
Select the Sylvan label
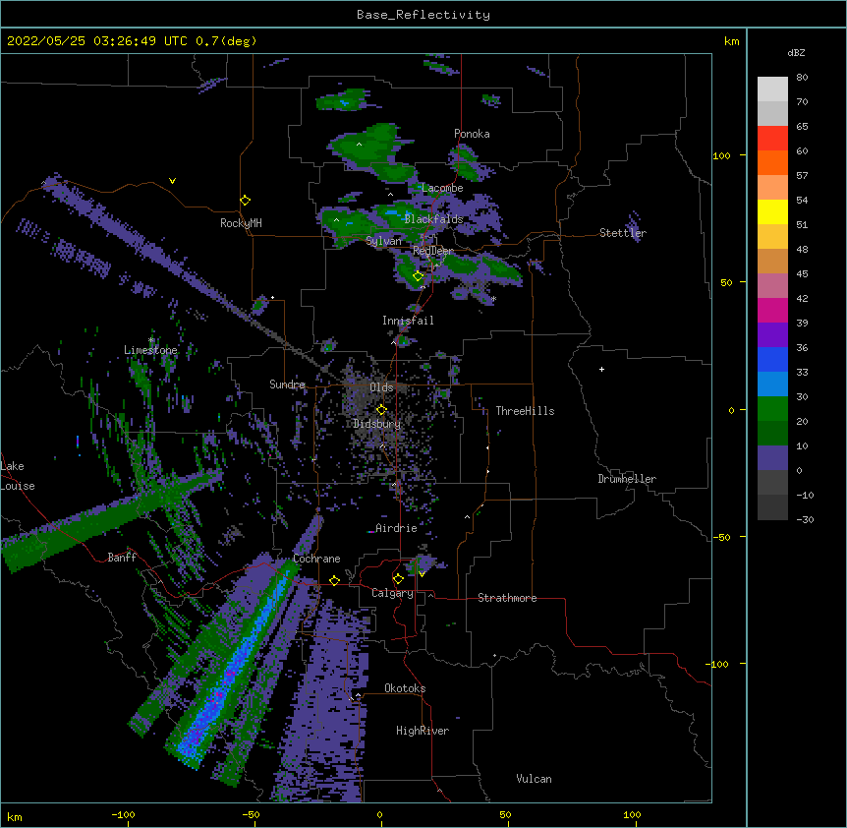[x=383, y=241]
